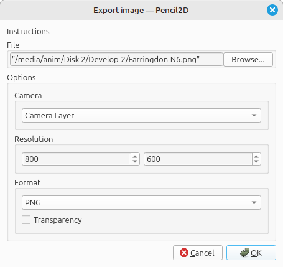Image resolution: width=283 pixels, height=267 pixels.
Task: Increase the 800 width using up arrow
Action: click(x=135, y=157)
